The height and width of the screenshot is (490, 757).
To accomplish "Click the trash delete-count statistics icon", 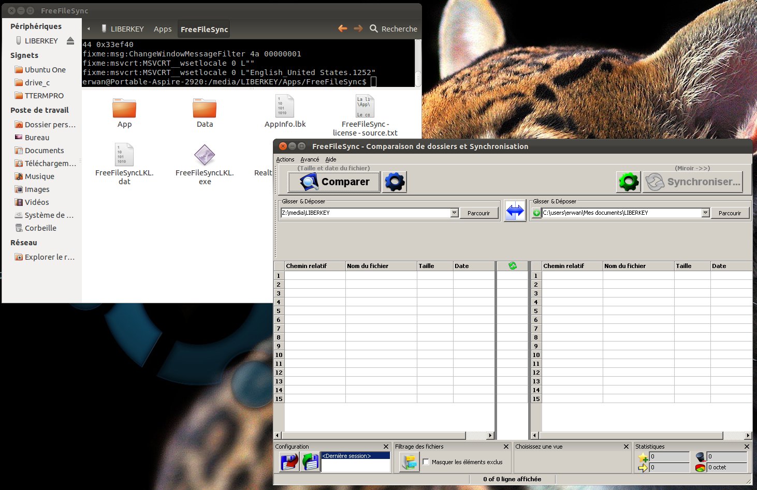I will [x=700, y=457].
